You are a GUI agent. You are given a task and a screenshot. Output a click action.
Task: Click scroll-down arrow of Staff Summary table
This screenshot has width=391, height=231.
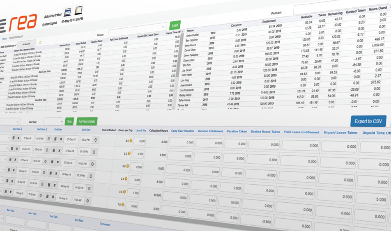pyautogui.click(x=174, y=107)
